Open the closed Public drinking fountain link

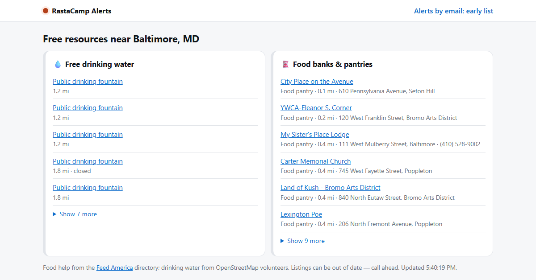click(88, 161)
